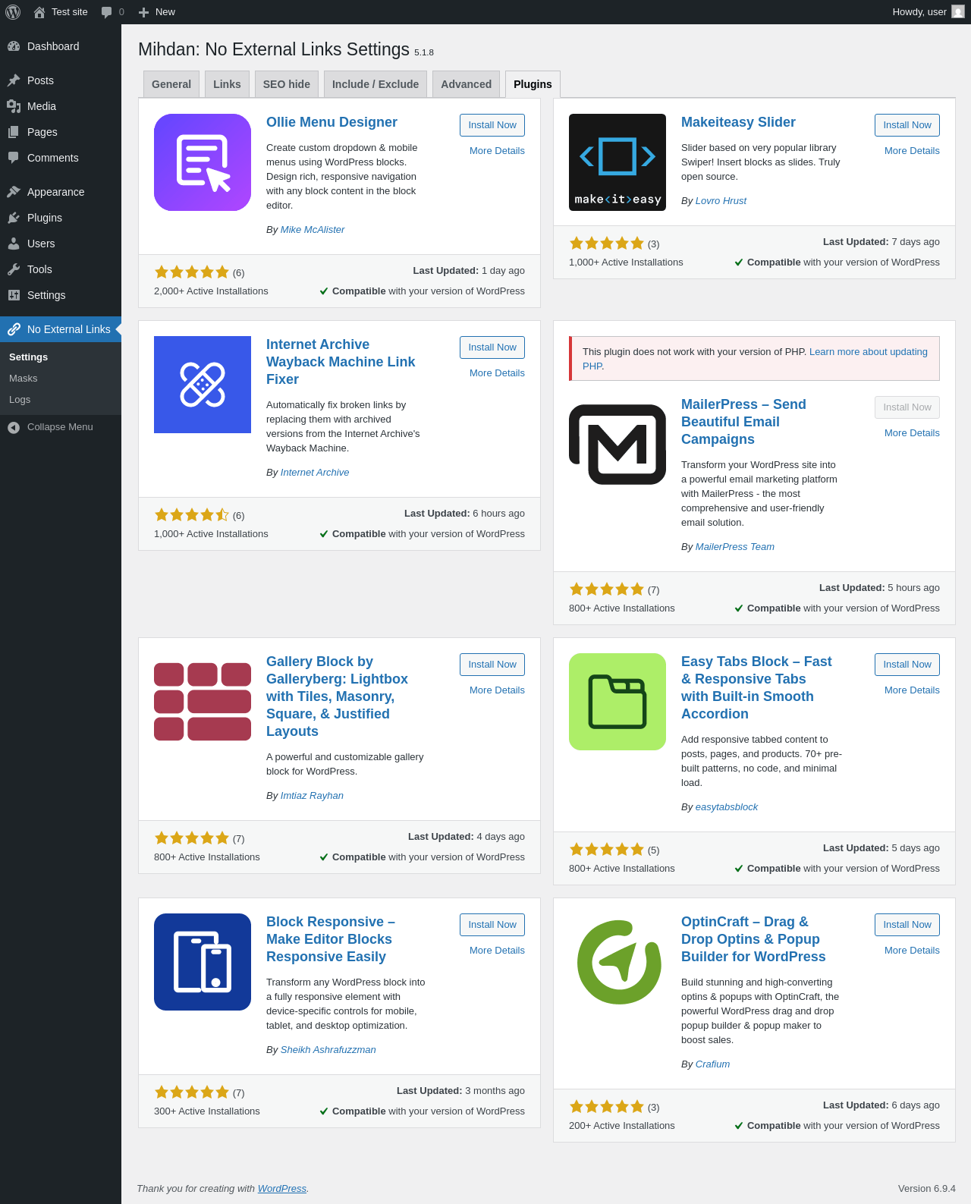
Task: Install Gallery Block by Galleryberg
Action: 492,665
